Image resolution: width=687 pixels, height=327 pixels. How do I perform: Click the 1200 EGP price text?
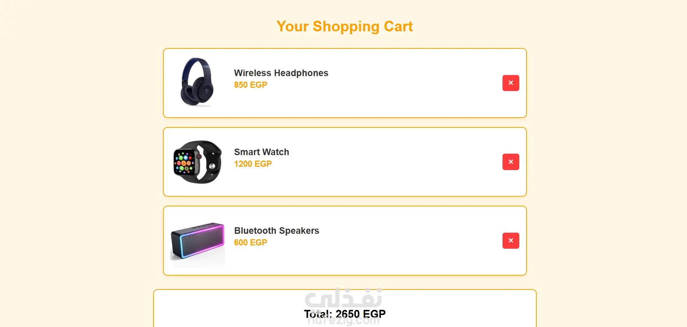253,164
